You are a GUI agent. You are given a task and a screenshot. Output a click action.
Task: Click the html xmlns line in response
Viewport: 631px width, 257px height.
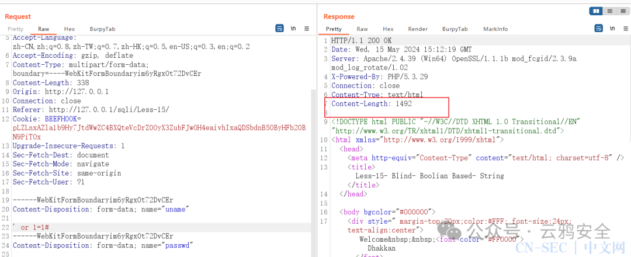pos(418,140)
